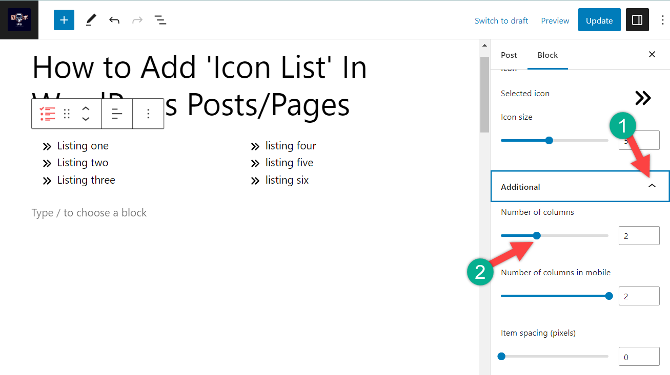This screenshot has width=670, height=375.
Task: Open the document overview list view
Action: (160, 20)
